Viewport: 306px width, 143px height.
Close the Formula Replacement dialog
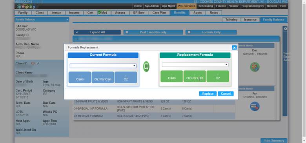[234, 48]
